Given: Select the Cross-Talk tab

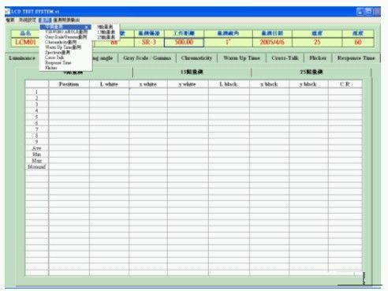Looking at the screenshot, I should coord(285,58).
